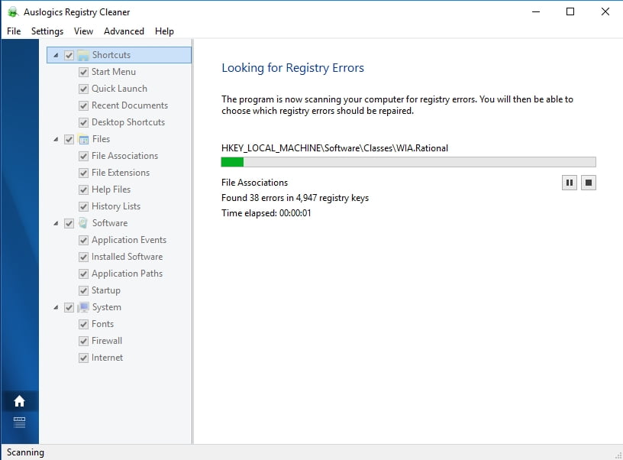Toggle the Fonts checkbox

click(83, 324)
